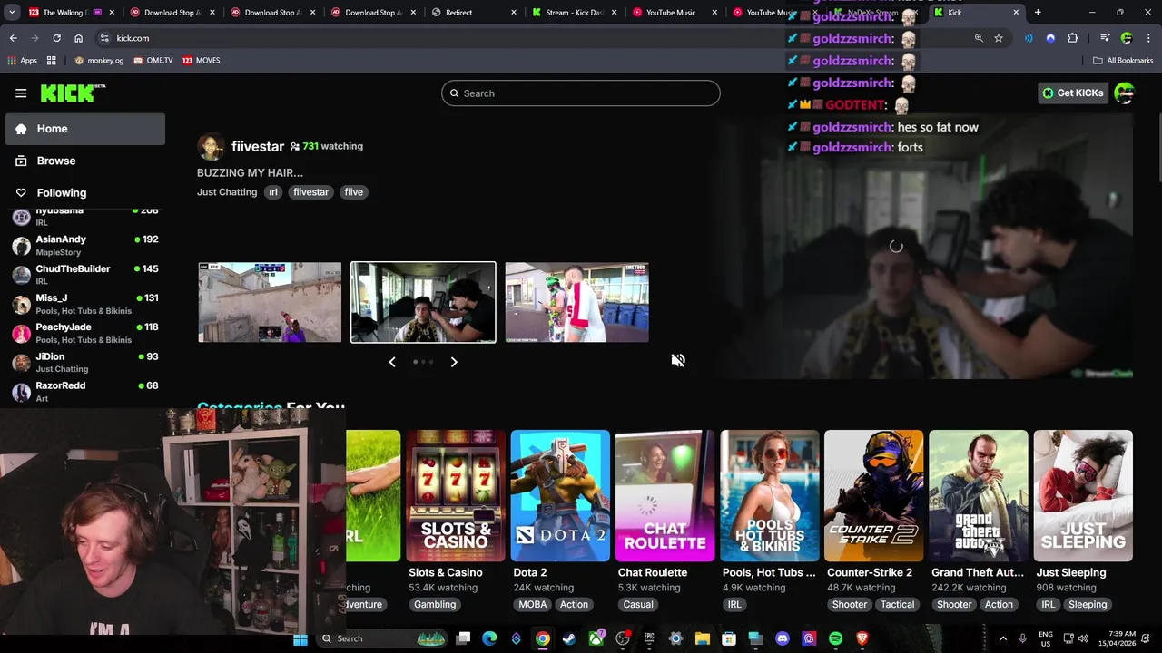Click the MOBA tag under Dota 2
The height and width of the screenshot is (653, 1162).
[533, 604]
